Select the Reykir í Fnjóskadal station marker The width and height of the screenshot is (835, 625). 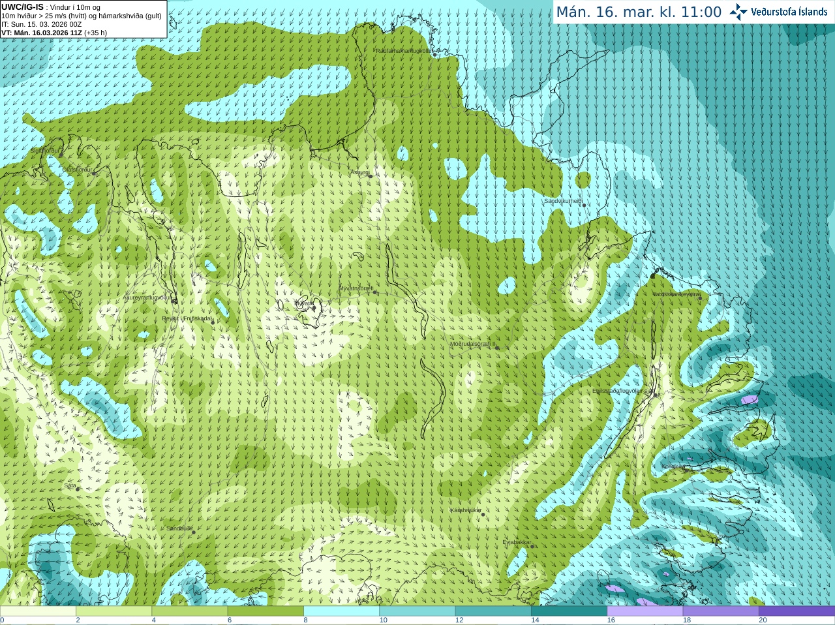pos(213,322)
